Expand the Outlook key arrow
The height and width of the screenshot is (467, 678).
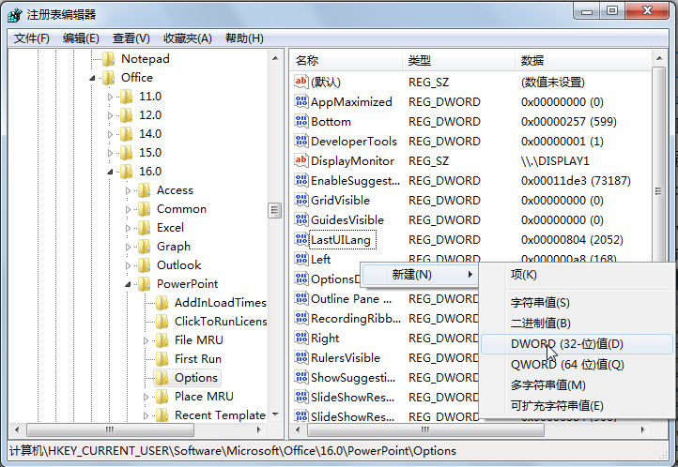128,265
